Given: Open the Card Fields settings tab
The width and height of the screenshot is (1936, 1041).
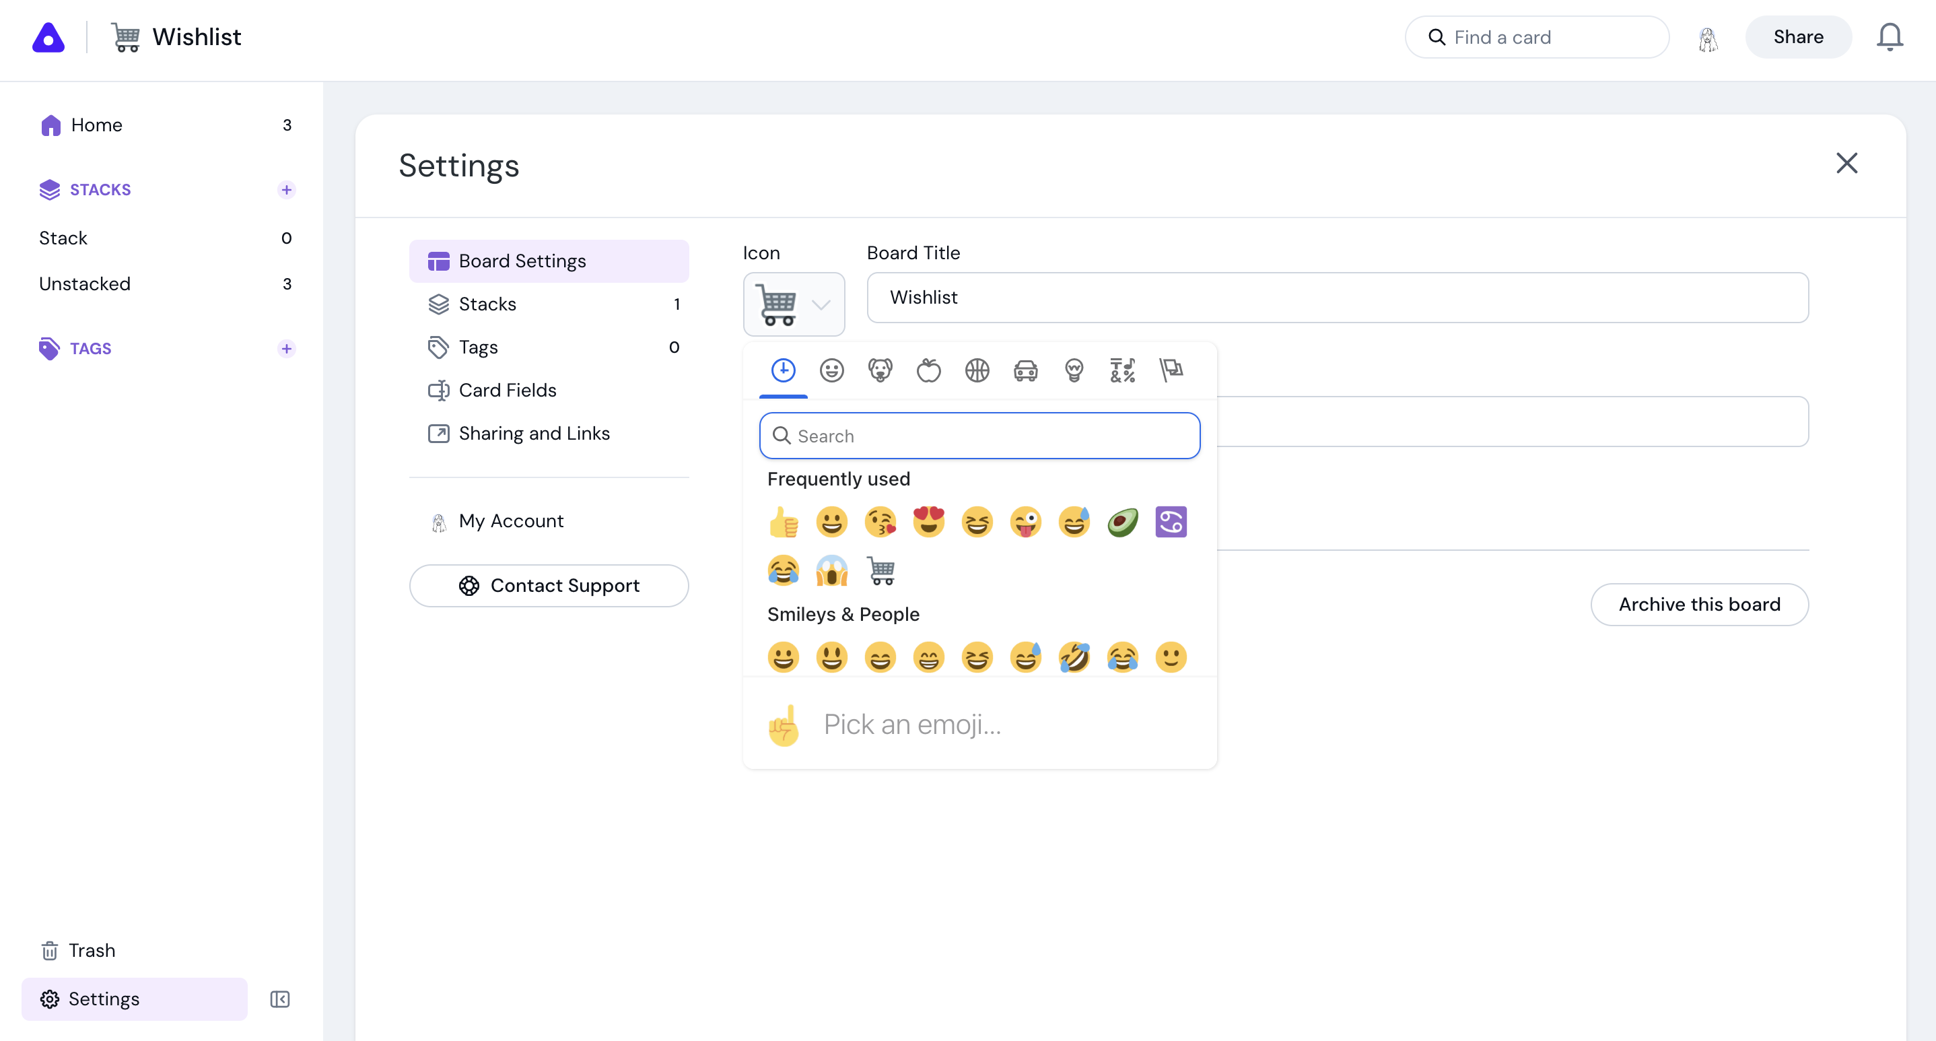Looking at the screenshot, I should (x=508, y=390).
